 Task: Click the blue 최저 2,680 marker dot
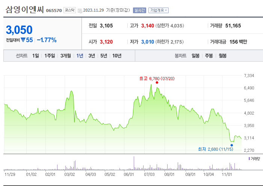(232, 145)
